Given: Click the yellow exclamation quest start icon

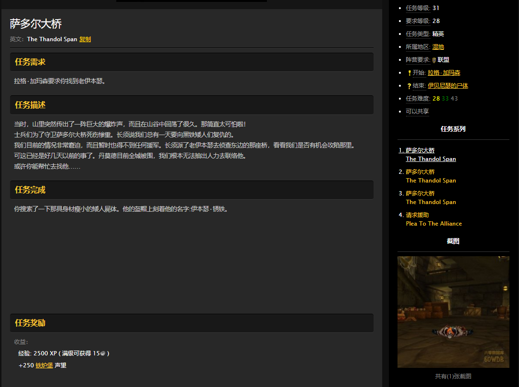Looking at the screenshot, I should pyautogui.click(x=409, y=73).
